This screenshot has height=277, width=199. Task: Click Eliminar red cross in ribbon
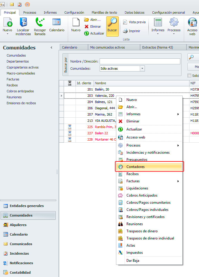[93, 27]
